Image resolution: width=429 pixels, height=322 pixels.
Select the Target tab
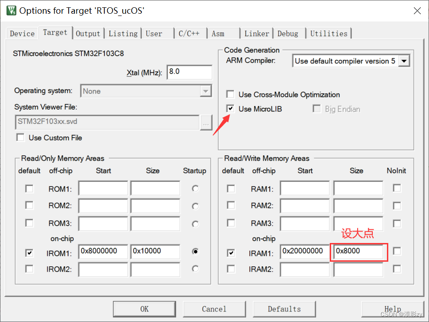(x=55, y=32)
